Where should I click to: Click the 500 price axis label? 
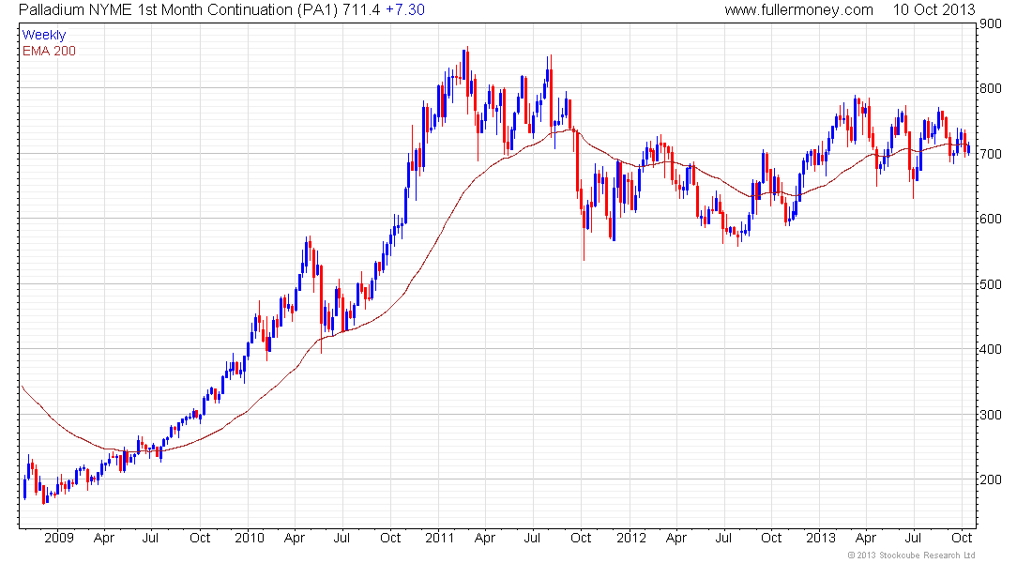990,284
